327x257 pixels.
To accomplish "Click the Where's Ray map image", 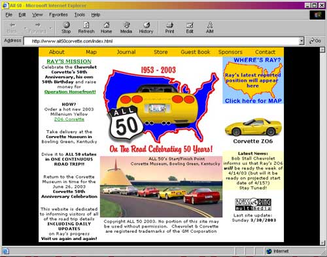I will pos(253,80).
